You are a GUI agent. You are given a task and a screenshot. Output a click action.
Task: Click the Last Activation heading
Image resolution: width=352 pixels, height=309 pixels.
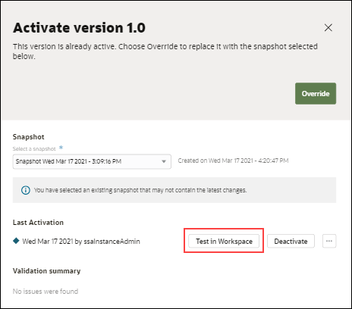coord(38,223)
